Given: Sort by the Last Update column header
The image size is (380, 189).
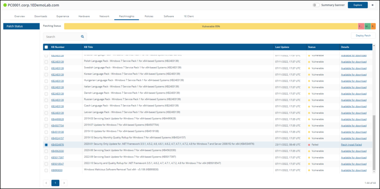Looking at the screenshot, I should coord(281,47).
